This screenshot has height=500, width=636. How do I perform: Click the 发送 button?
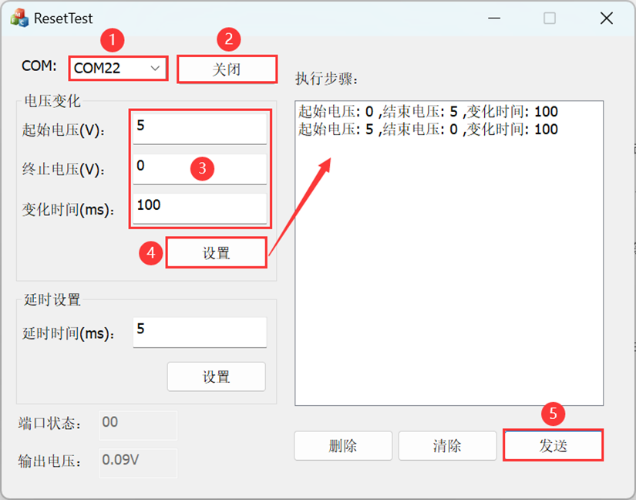(554, 445)
